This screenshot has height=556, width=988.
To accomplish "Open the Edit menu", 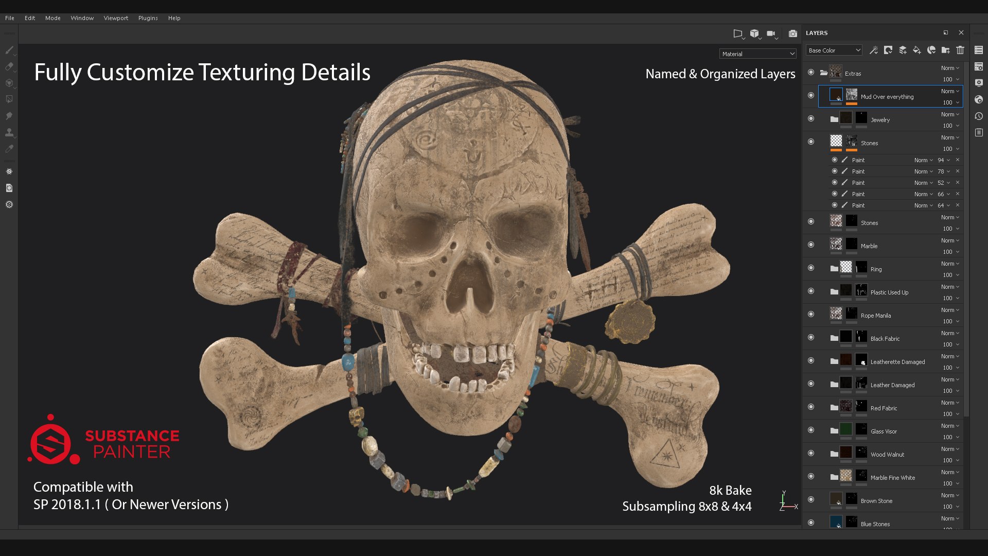I will pos(30,18).
